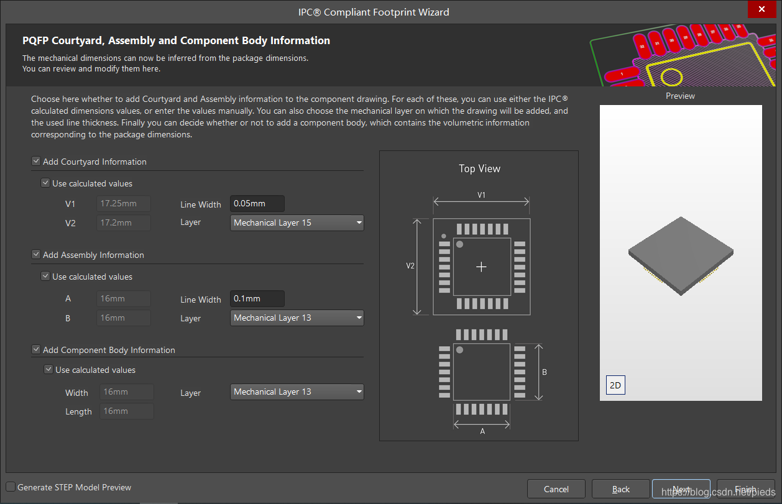Click Next to continue the wizard
Image resolution: width=782 pixels, height=504 pixels.
click(x=681, y=489)
